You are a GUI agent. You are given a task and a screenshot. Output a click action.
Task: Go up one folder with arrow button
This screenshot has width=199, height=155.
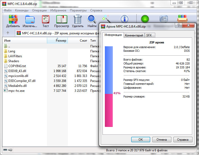(x=8, y=33)
